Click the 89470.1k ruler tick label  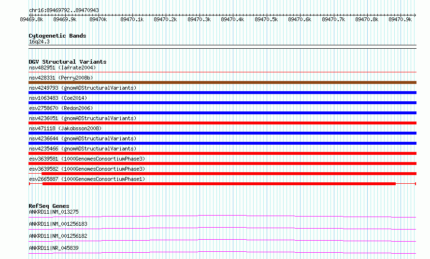click(132, 20)
